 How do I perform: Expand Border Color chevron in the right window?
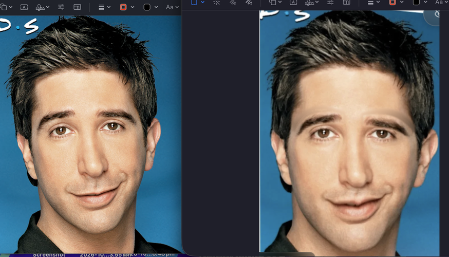tap(402, 2)
